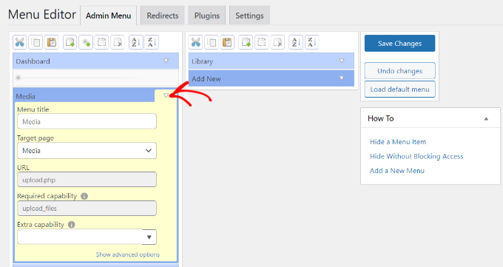
Task: Click the Extra capability text field
Action: click(x=80, y=237)
